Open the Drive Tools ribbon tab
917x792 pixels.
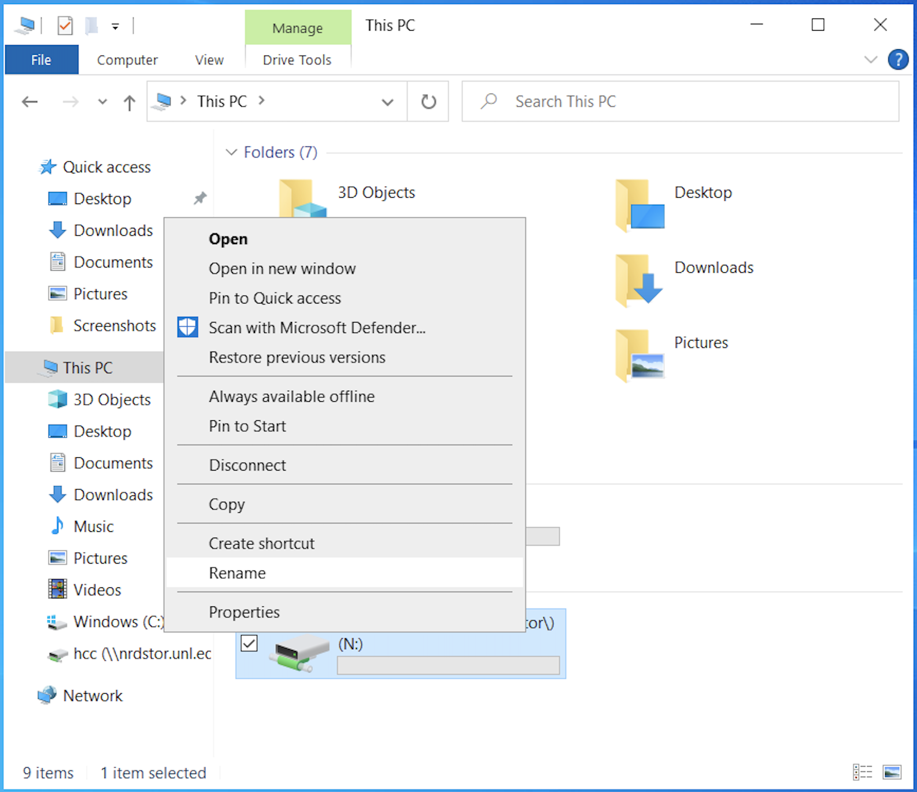point(297,60)
